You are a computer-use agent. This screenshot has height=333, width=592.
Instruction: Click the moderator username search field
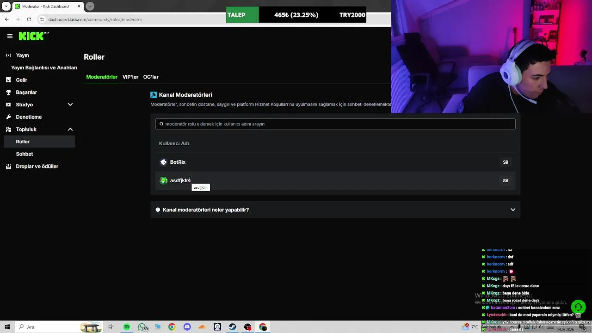(335, 124)
